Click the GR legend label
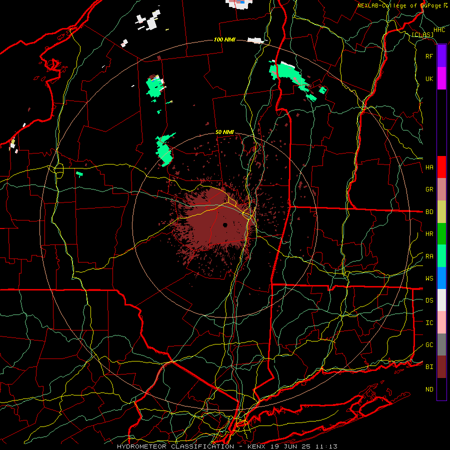450x450 pixels. point(429,189)
